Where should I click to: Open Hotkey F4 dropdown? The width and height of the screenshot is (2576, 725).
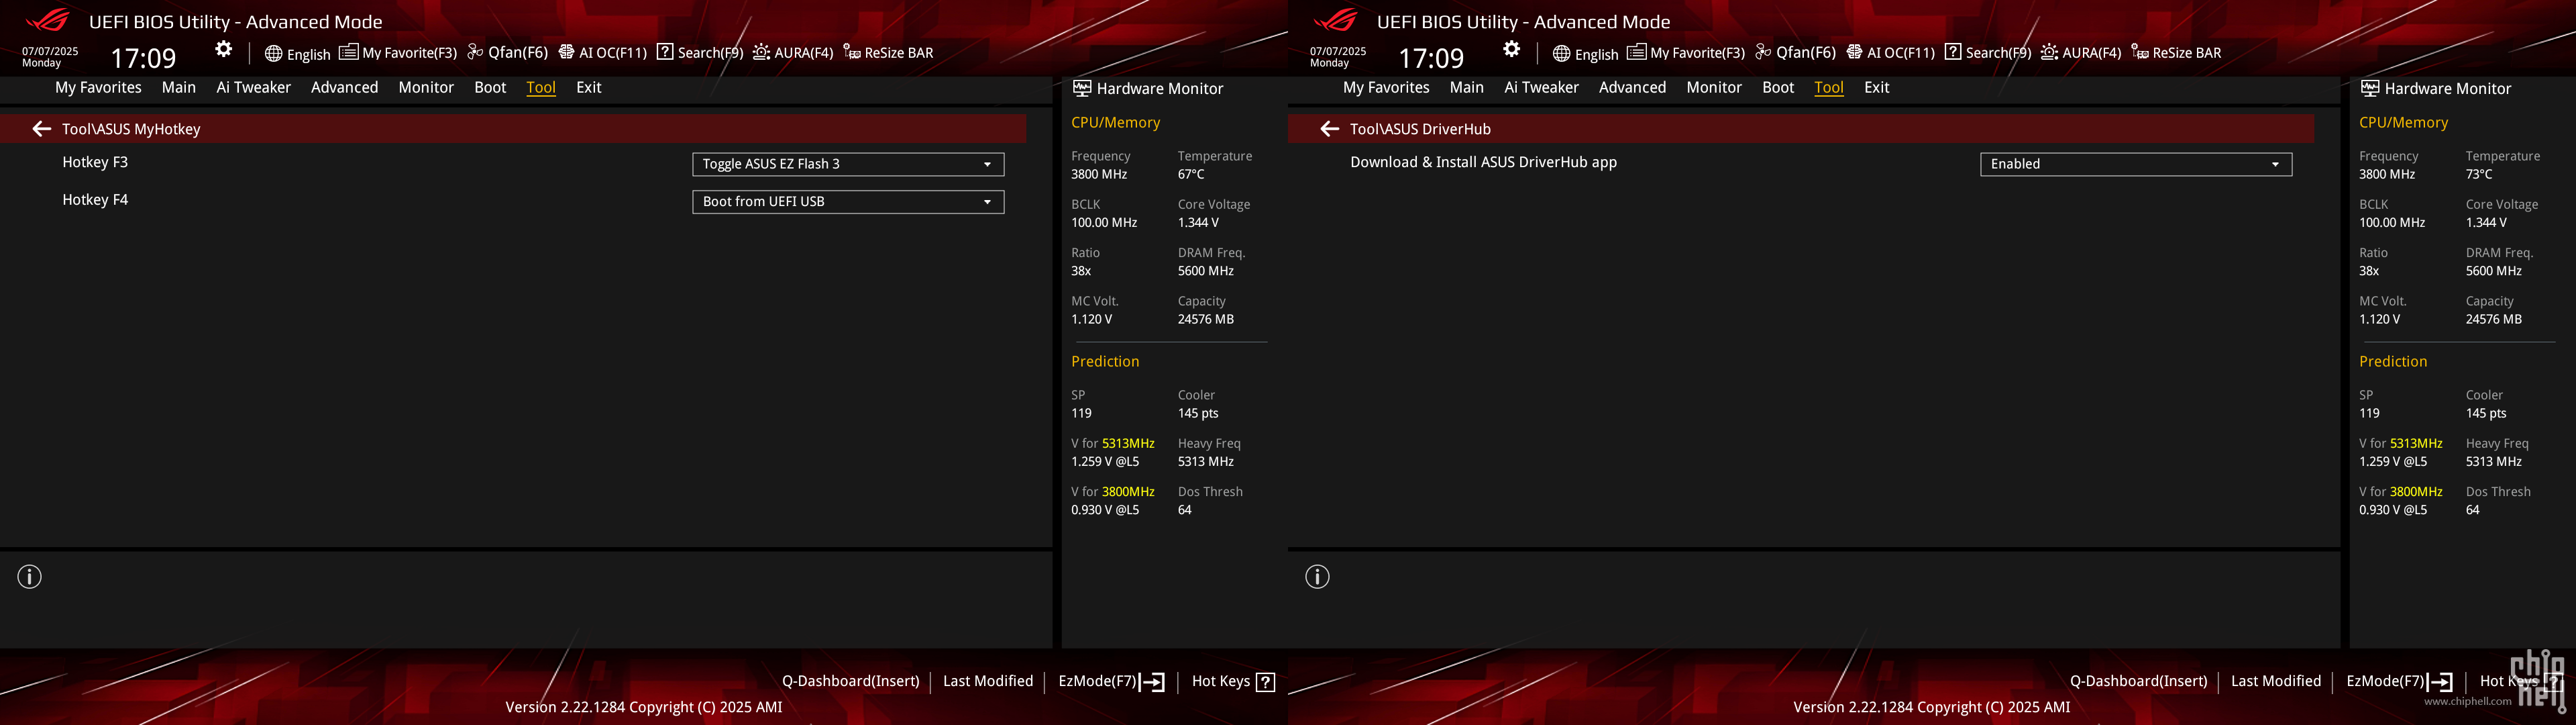point(848,202)
